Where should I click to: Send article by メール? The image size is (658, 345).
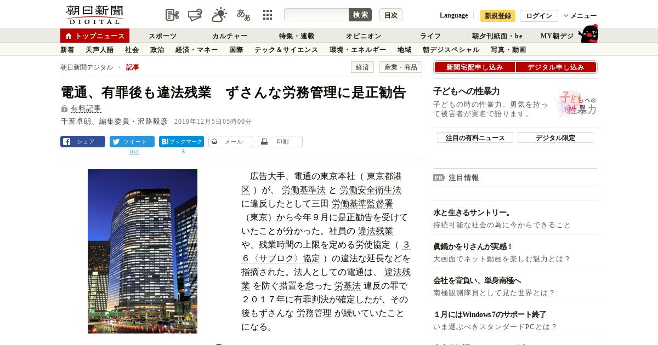coord(231,142)
